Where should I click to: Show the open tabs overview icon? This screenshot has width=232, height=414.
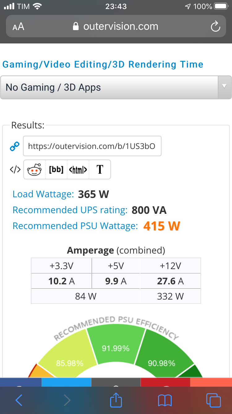click(213, 400)
